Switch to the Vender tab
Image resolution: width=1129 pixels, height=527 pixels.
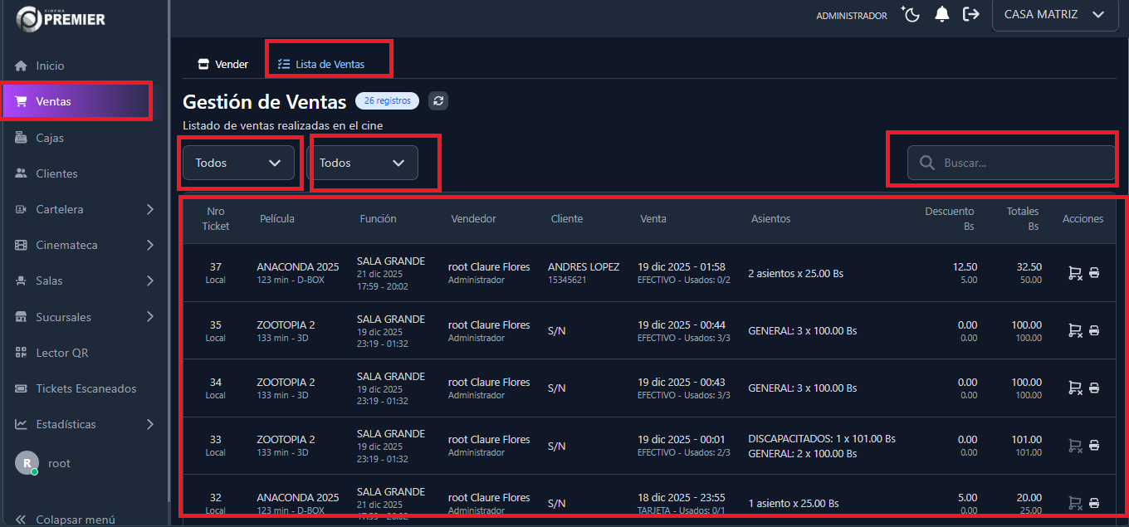222,64
